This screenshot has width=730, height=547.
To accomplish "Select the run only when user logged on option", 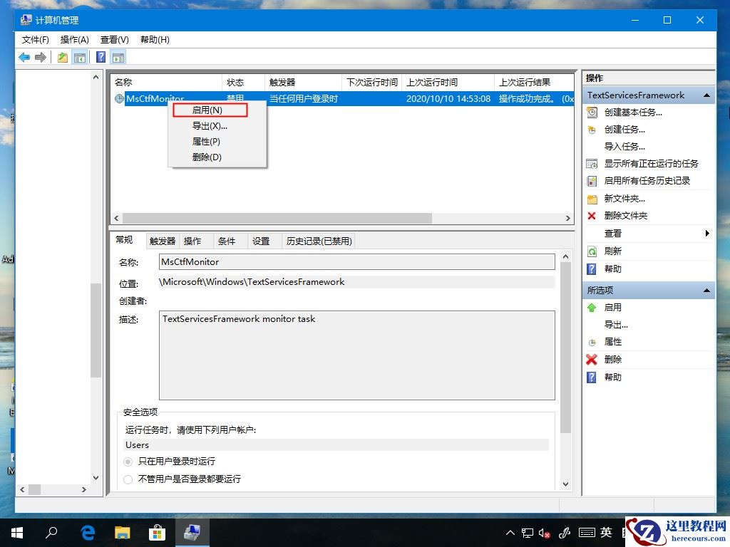I will [x=128, y=462].
